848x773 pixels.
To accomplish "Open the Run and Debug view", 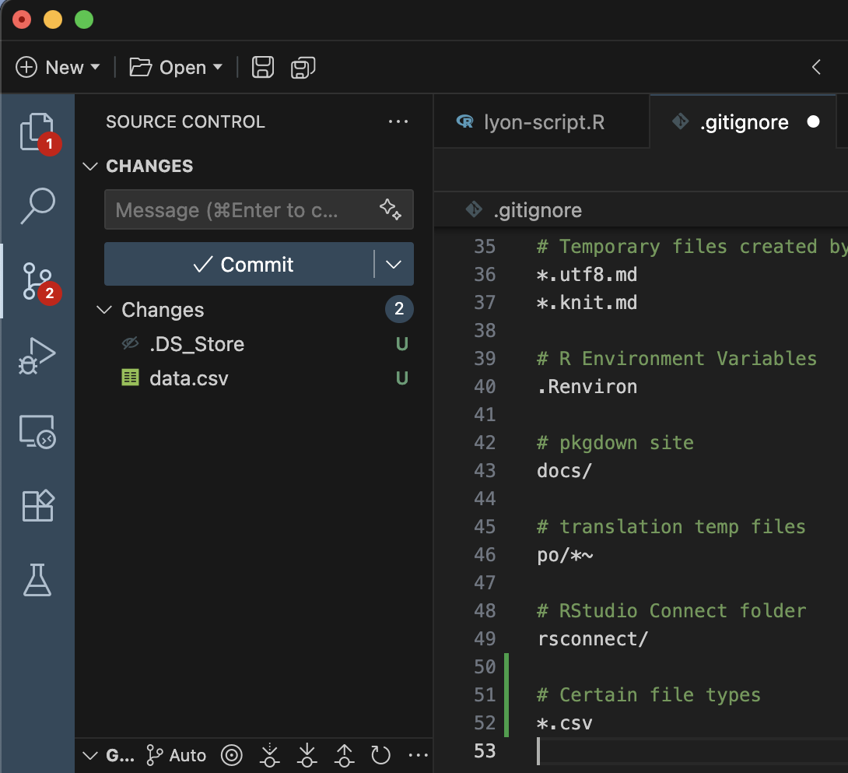I will click(37, 356).
